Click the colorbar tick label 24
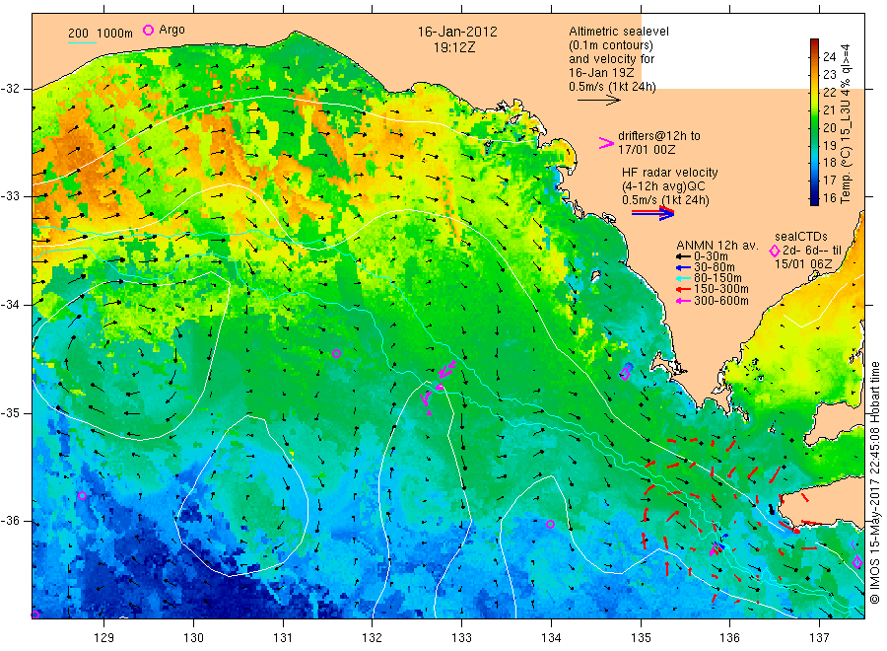Viewport: 887px width, 651px height. pyautogui.click(x=829, y=56)
